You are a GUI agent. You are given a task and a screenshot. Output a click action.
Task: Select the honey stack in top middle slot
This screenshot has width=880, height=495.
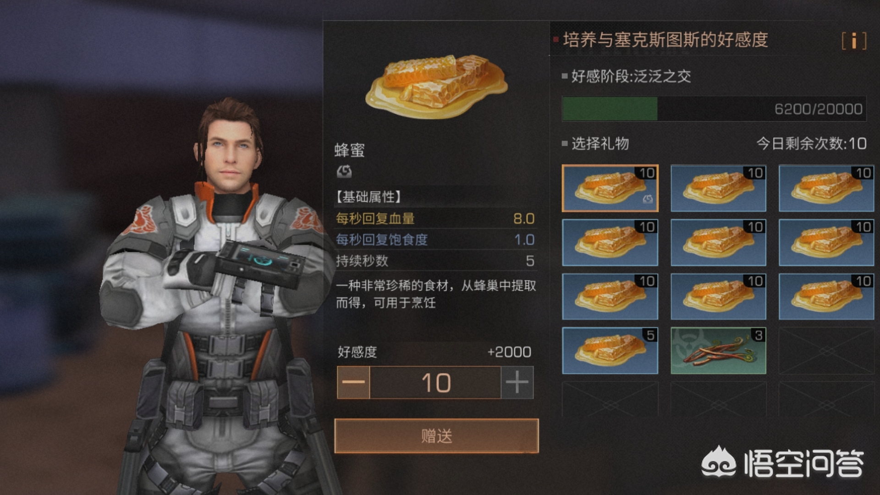718,188
